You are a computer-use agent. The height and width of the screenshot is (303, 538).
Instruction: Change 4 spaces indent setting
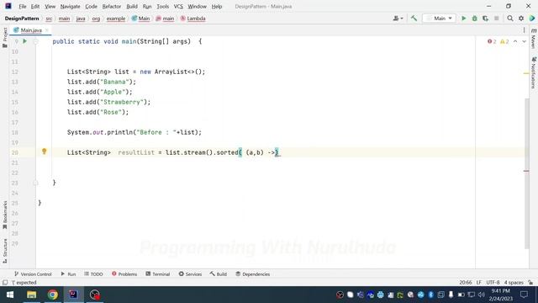click(x=514, y=283)
